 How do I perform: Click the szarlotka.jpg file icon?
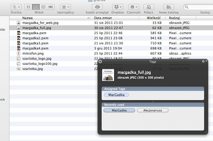point(18,69)
